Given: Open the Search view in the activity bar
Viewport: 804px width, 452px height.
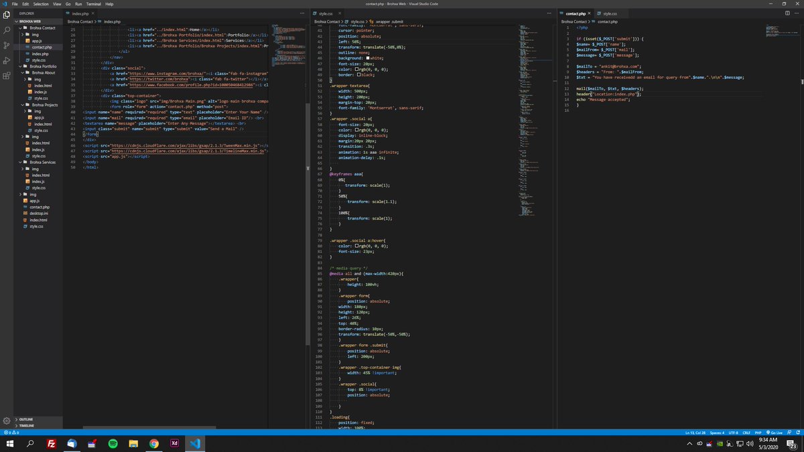Looking at the screenshot, I should pos(7,29).
